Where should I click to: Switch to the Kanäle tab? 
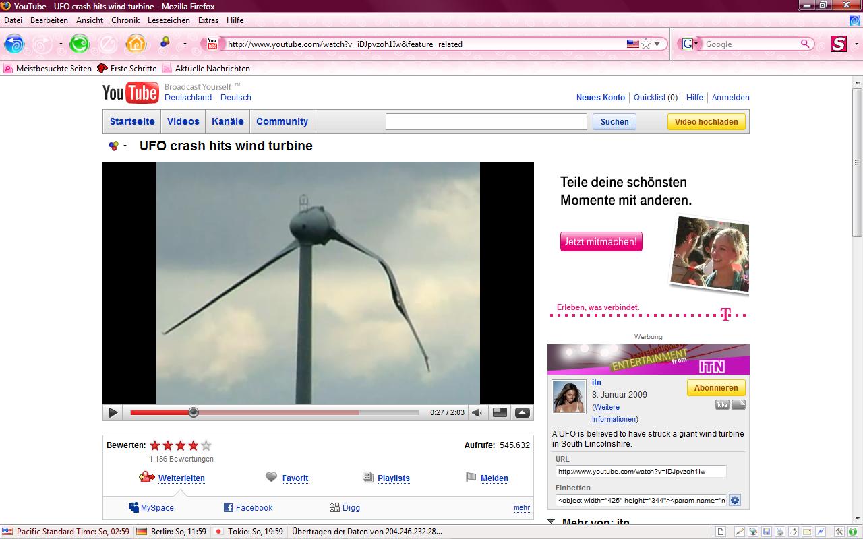point(228,121)
